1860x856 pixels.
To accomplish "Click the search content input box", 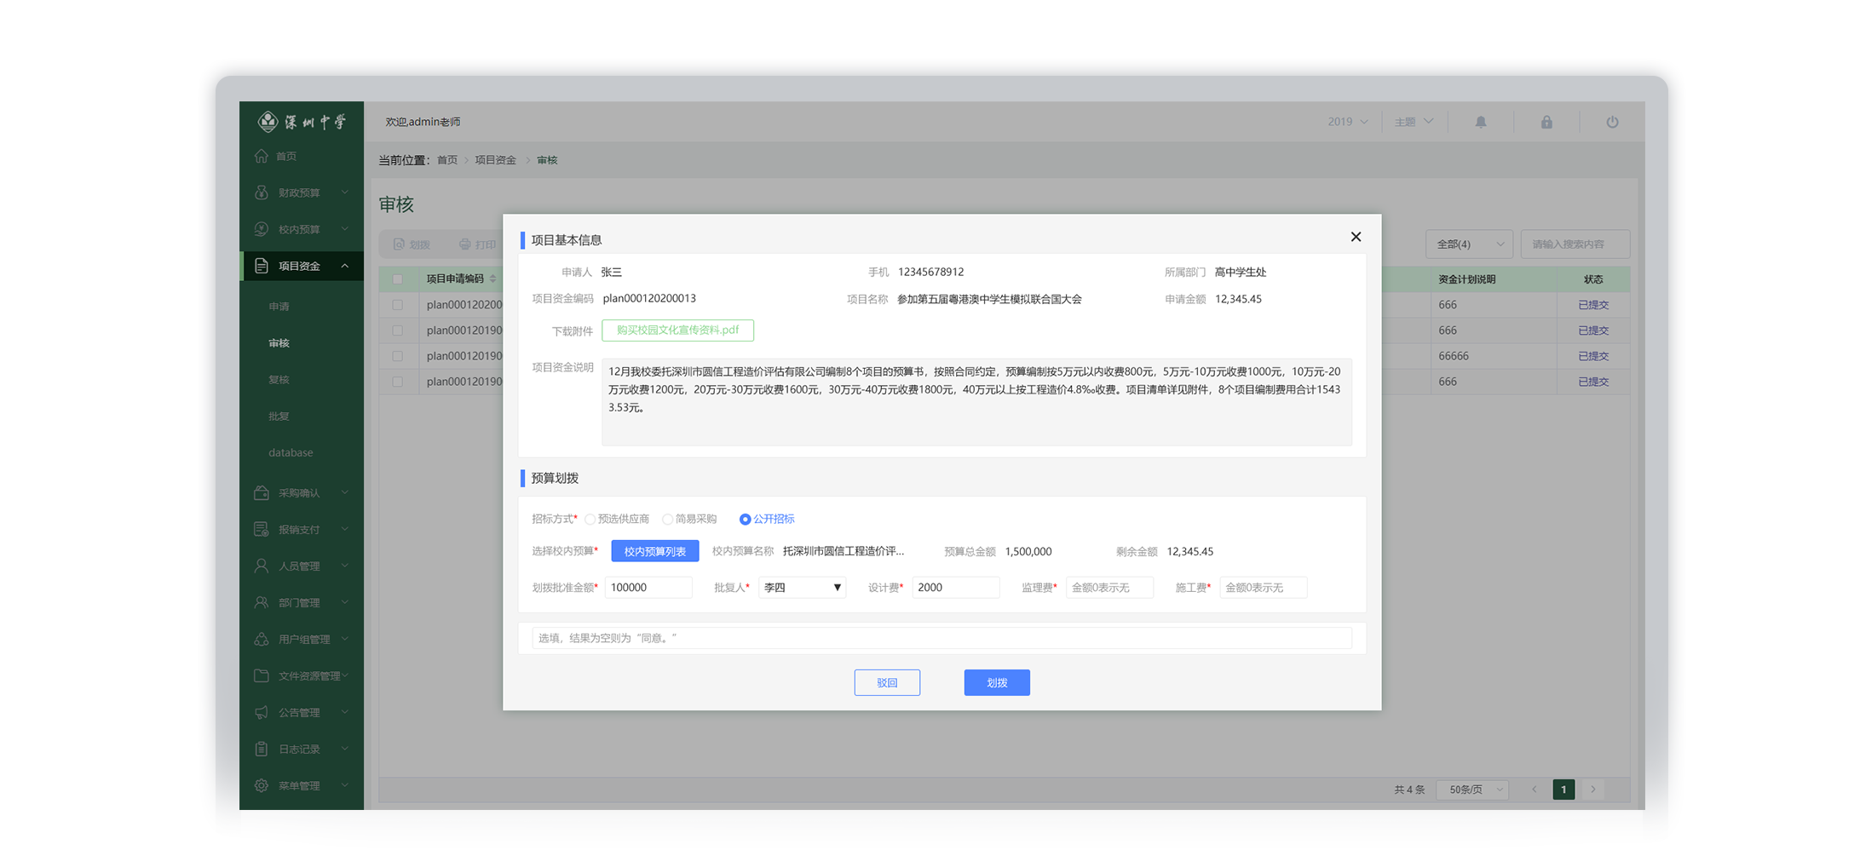I will click(1575, 244).
